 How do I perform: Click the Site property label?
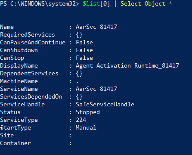pyautogui.click(x=7, y=136)
